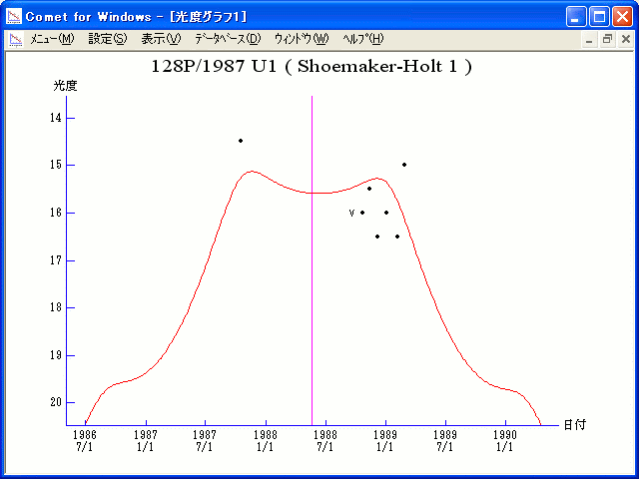The image size is (639, 479).
Task: Maximize the Comet for Windows window
Action: click(599, 16)
